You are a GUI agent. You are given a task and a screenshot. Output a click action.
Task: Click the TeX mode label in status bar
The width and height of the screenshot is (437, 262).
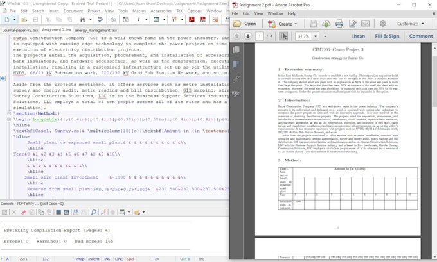(x=156, y=259)
